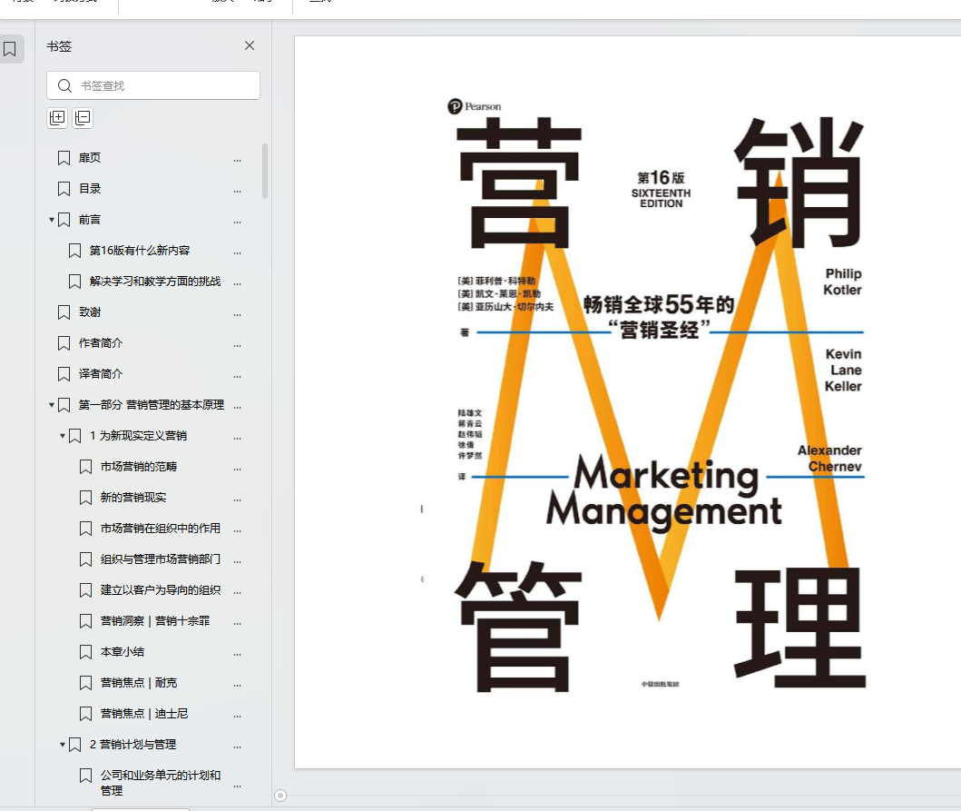Open more options for 营销焦点 | 迪士尼

(237, 716)
